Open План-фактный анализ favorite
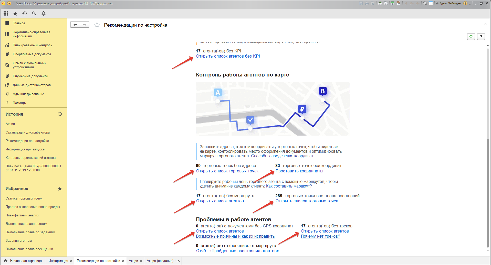Image resolution: width=491 pixels, height=265 pixels. pos(22,215)
